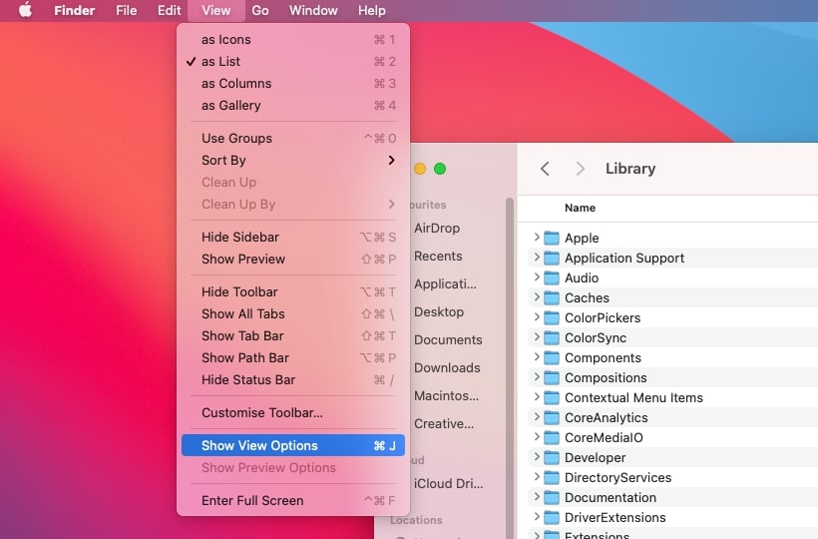818x539 pixels.
Task: Open Applicati... in the sidebar
Action: (445, 283)
